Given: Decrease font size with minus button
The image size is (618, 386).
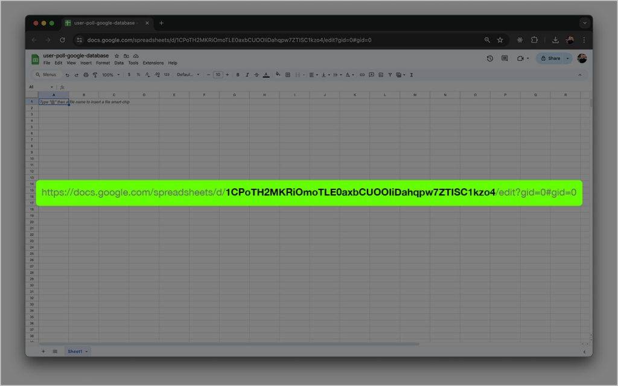Looking at the screenshot, I should click(x=208, y=75).
